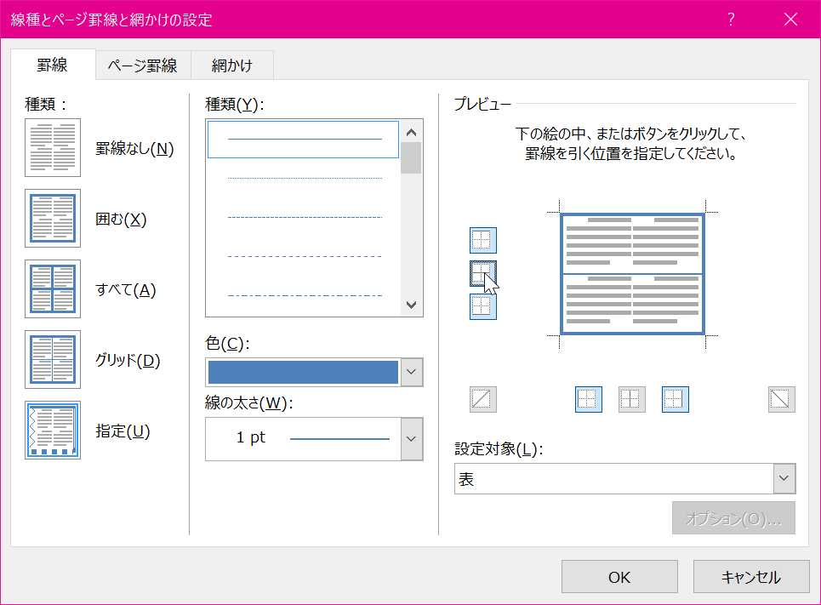Open the 線の太さ width dropdown arrow
The width and height of the screenshot is (821, 605).
[x=412, y=439]
